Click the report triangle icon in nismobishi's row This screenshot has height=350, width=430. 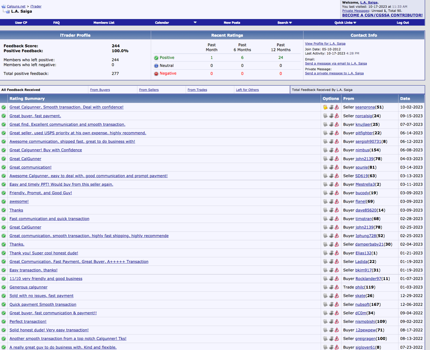(337, 322)
